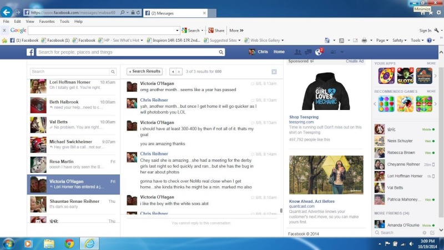Refresh the page with the reload icon
The height and width of the screenshot is (250, 444).
(x=138, y=12)
